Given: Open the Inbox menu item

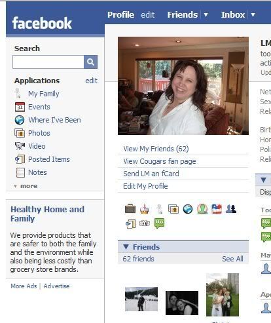Looking at the screenshot, I should coord(233,15).
